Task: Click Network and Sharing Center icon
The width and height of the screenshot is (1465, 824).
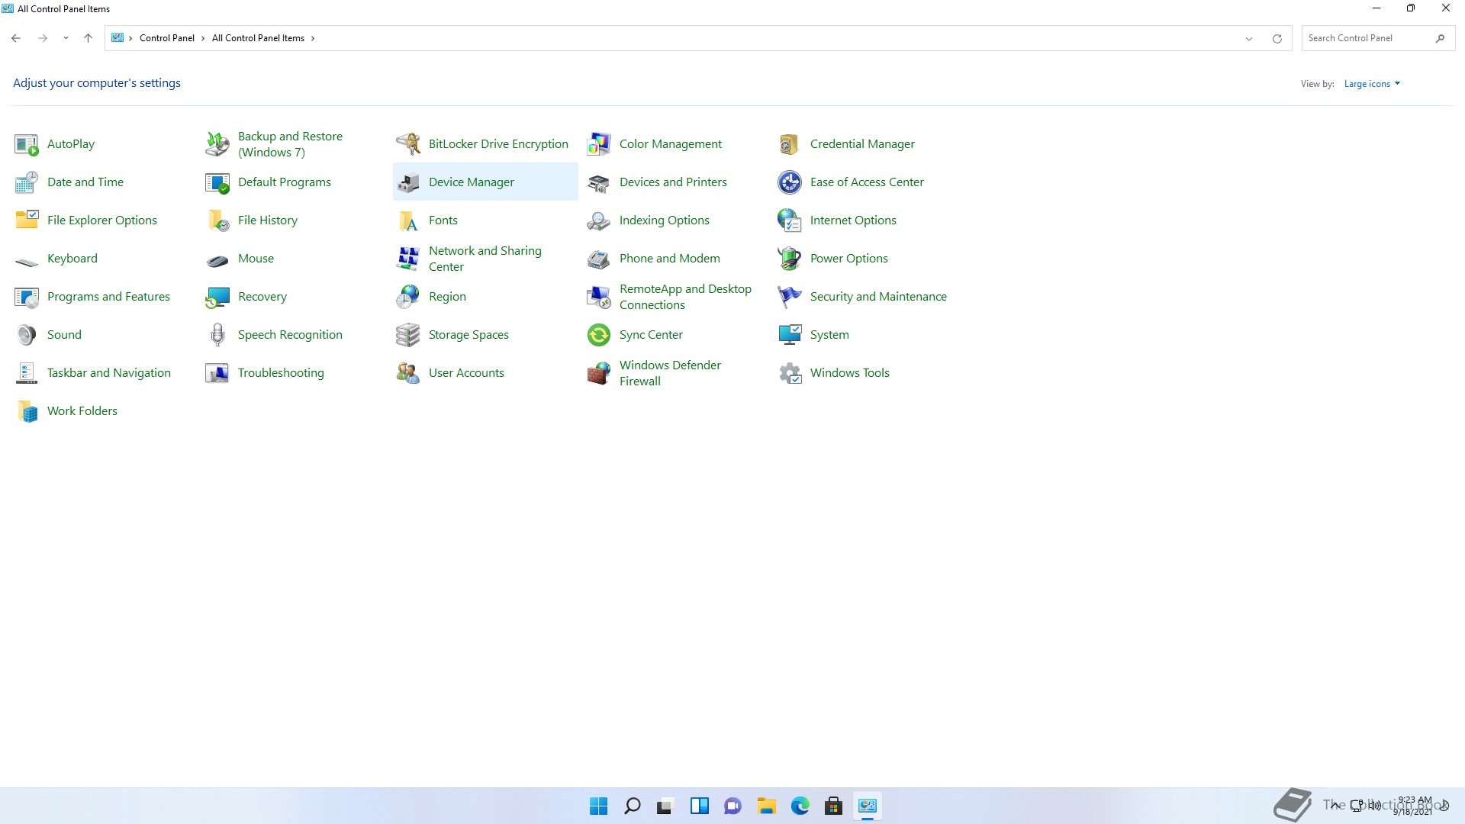Action: click(408, 259)
